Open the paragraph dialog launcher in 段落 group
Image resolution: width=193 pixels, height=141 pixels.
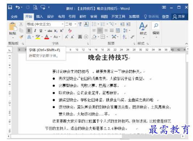(134, 43)
